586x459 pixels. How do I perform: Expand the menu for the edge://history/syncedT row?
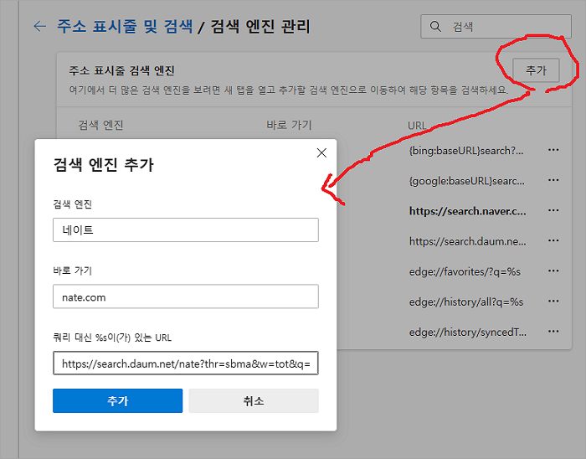coord(553,332)
